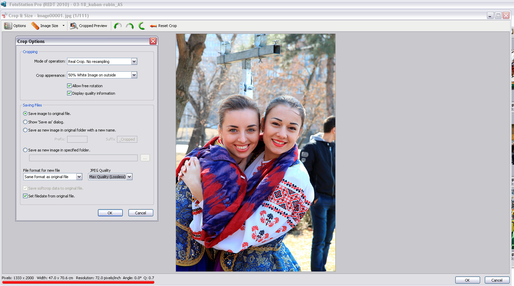Click Reset Crop in the toolbar
This screenshot has width=514, height=286.
(163, 26)
